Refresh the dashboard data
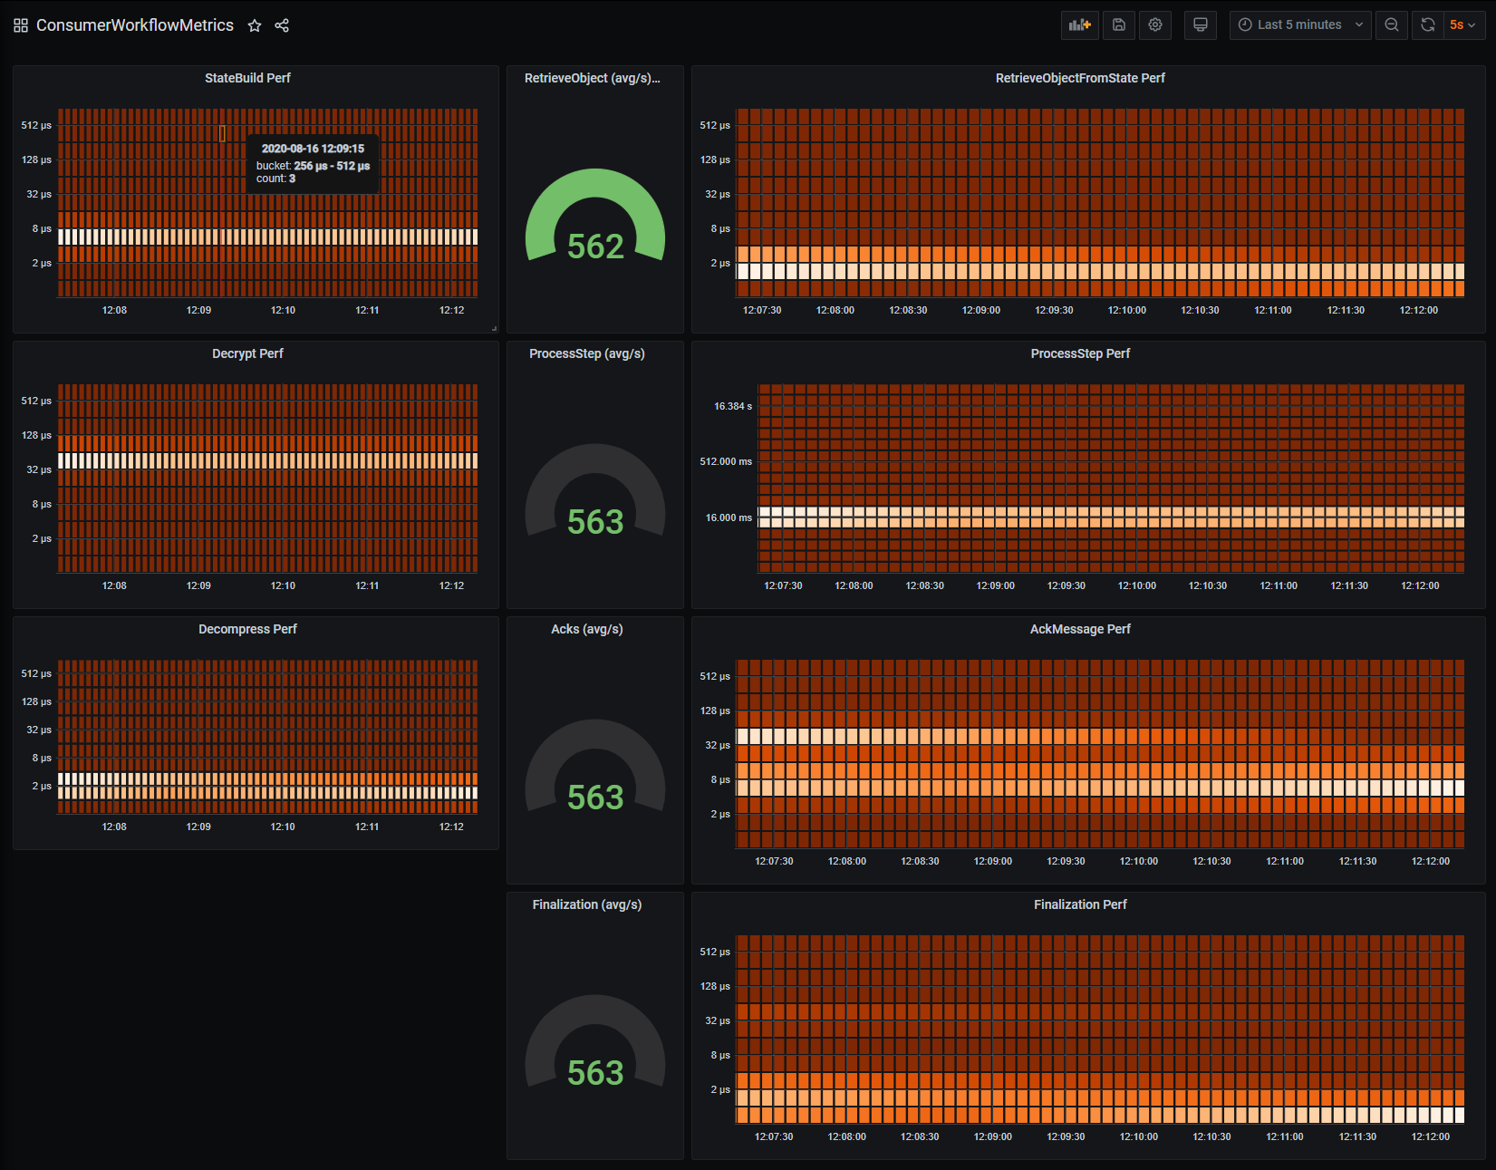The width and height of the screenshot is (1496, 1170). [1426, 24]
